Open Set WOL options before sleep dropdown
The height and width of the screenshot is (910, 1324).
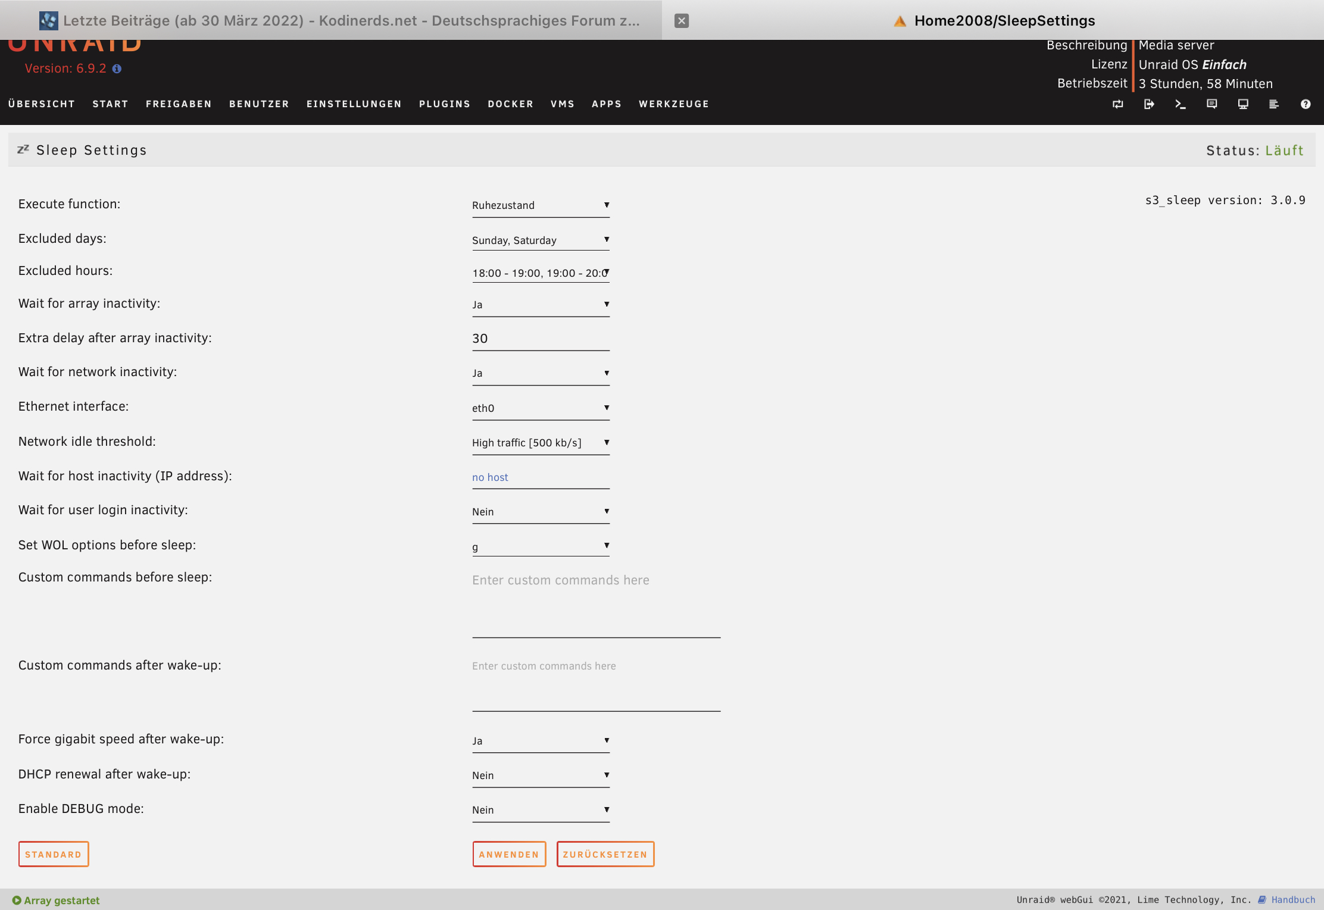coord(541,546)
